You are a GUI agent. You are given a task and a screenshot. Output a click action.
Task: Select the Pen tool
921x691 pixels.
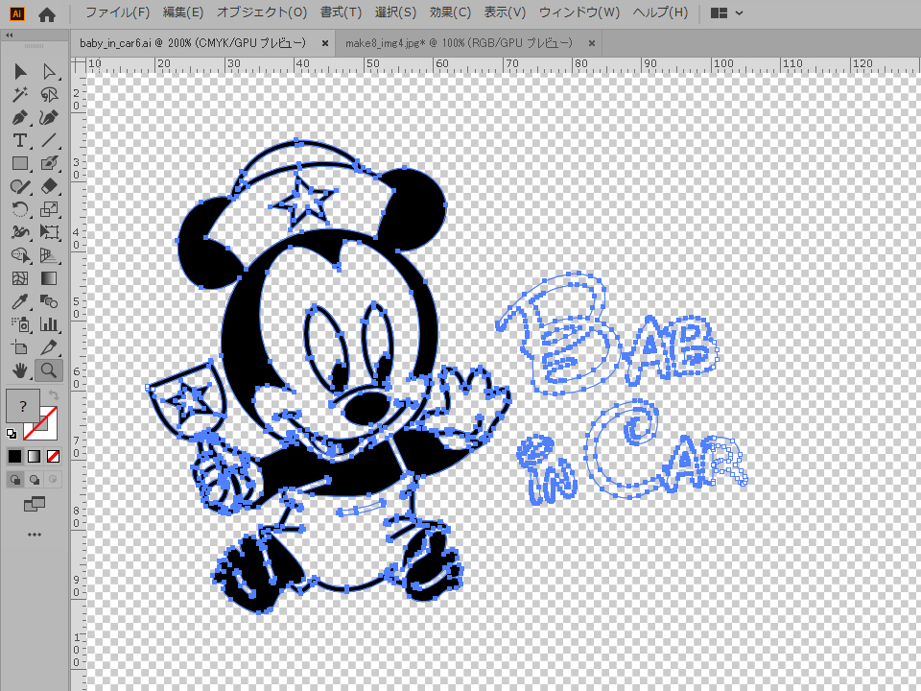tap(20, 117)
